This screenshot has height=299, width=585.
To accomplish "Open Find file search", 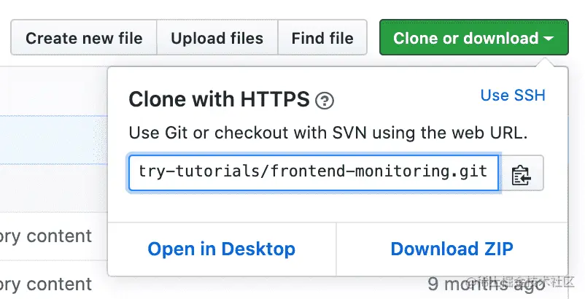I will [x=322, y=38].
